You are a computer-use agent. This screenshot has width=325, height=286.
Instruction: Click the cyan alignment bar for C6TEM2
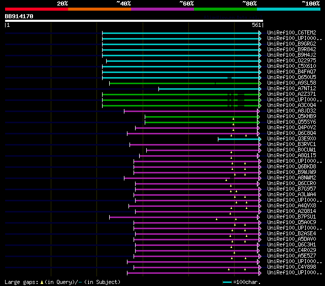pyautogui.click(x=181, y=33)
